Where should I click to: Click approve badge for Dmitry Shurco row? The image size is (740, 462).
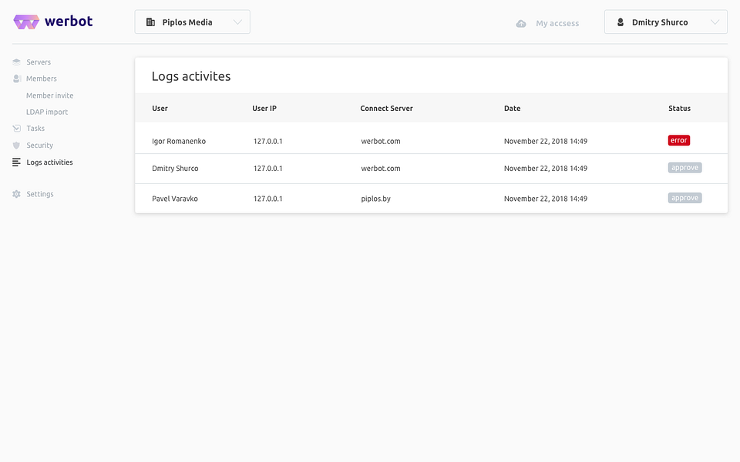[x=684, y=168]
